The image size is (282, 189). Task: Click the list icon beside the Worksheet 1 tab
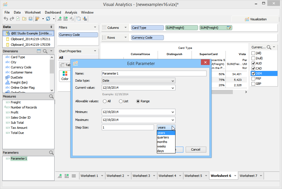(x=74, y=176)
